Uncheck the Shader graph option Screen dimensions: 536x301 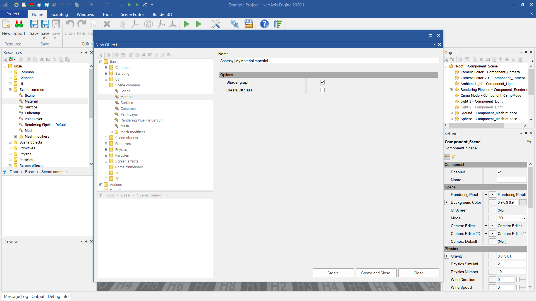(x=322, y=82)
